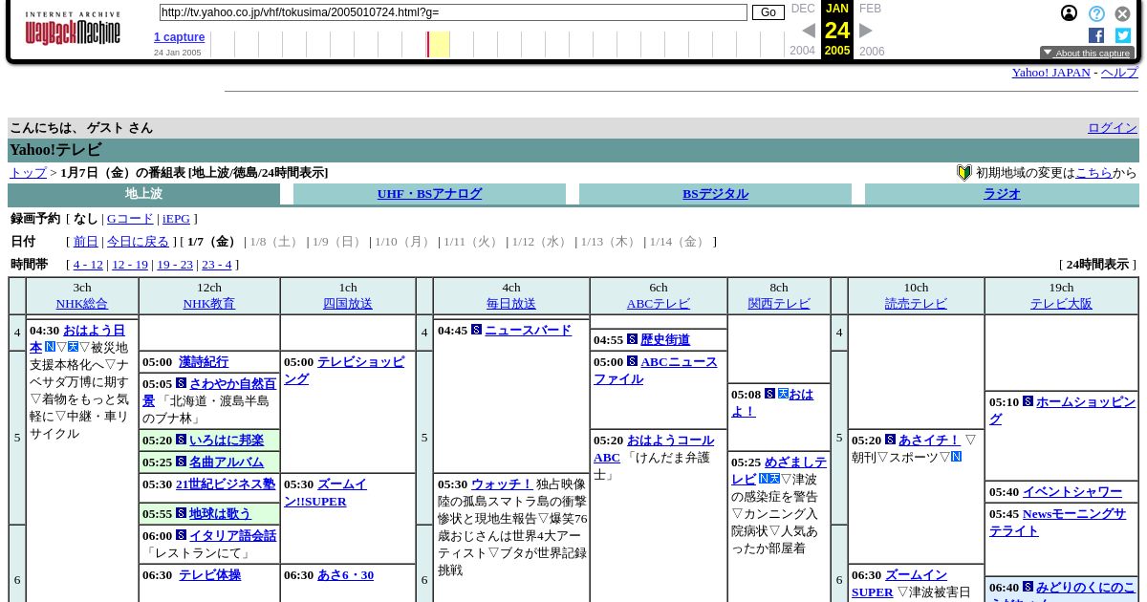
Task: Select FEB 2006 in the Wayback calendar
Action: click(x=872, y=30)
